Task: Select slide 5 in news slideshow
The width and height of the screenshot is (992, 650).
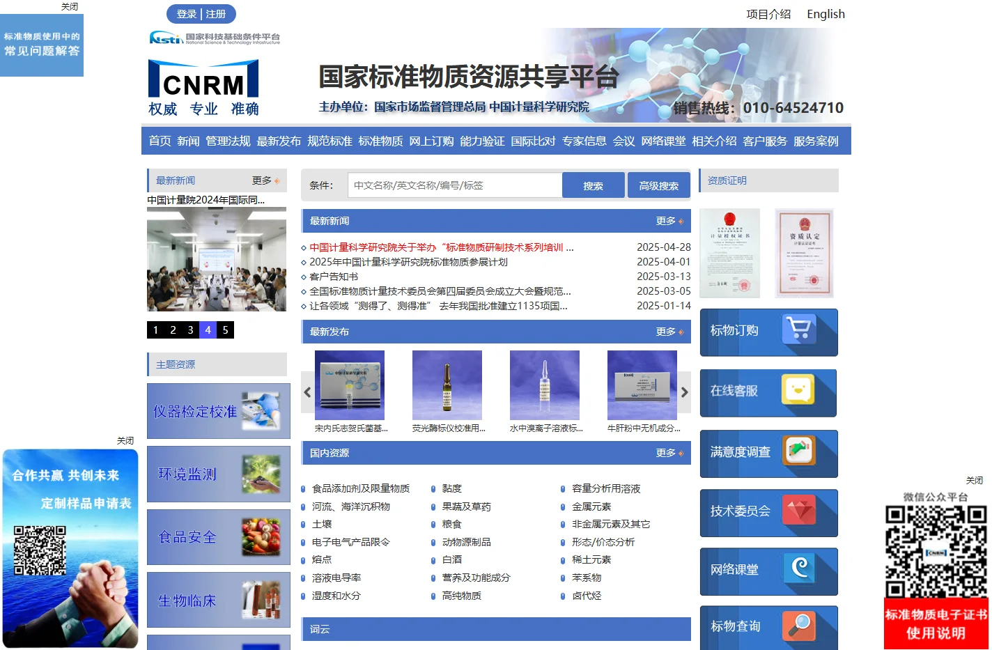Action: coord(225,330)
